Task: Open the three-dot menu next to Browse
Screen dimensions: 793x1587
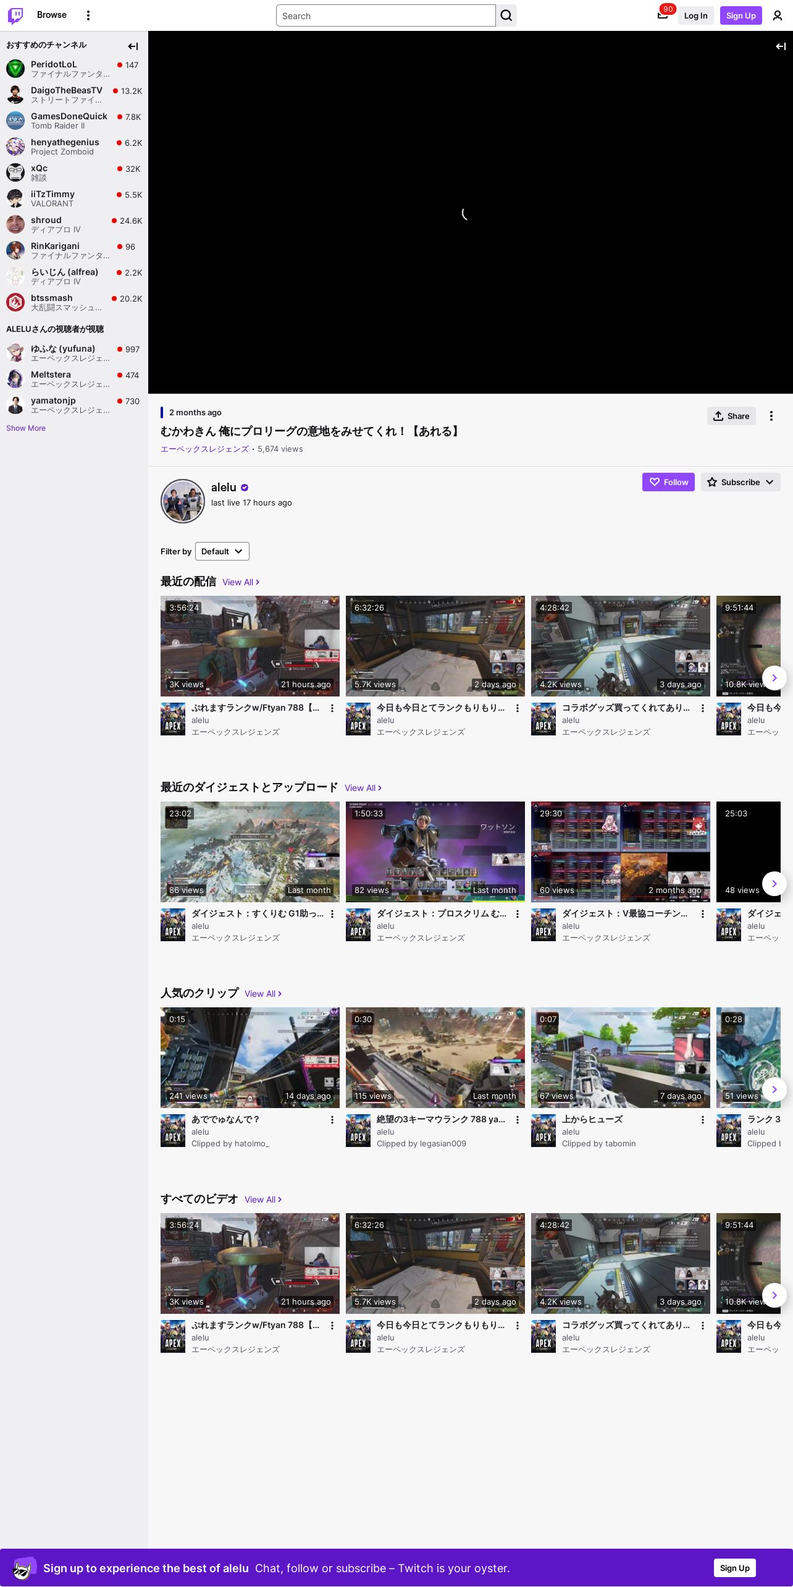Action: pos(88,15)
